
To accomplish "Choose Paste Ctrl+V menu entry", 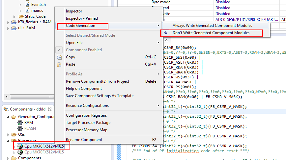I will tap(108, 64).
